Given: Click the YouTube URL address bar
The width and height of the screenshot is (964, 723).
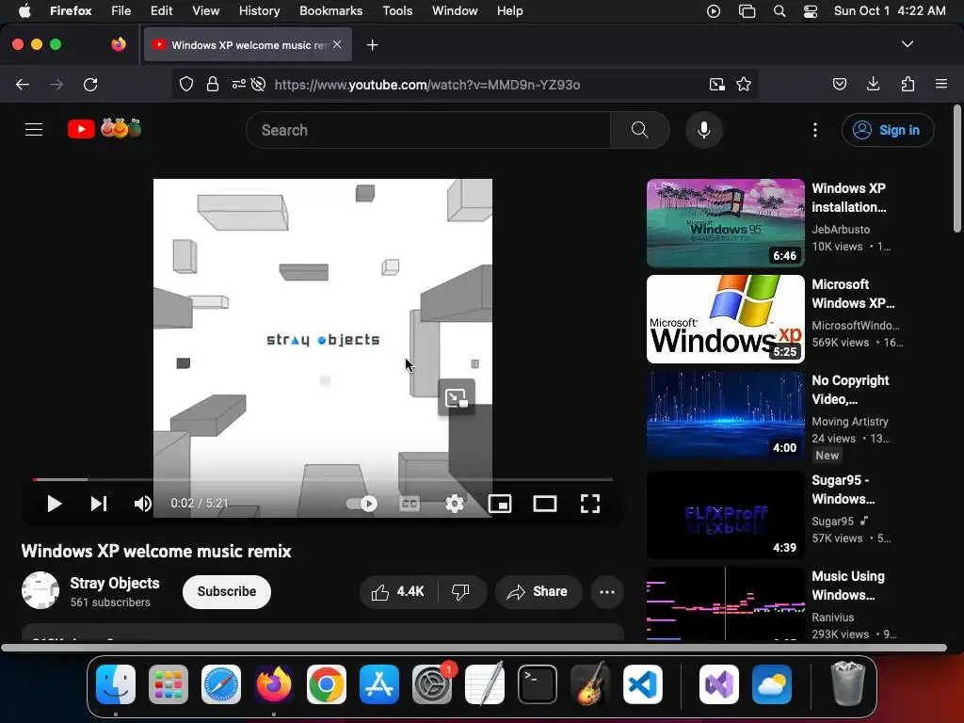Looking at the screenshot, I should (x=465, y=84).
